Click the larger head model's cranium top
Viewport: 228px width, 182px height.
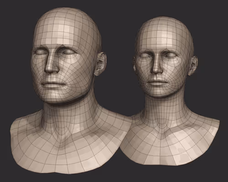[67, 13]
